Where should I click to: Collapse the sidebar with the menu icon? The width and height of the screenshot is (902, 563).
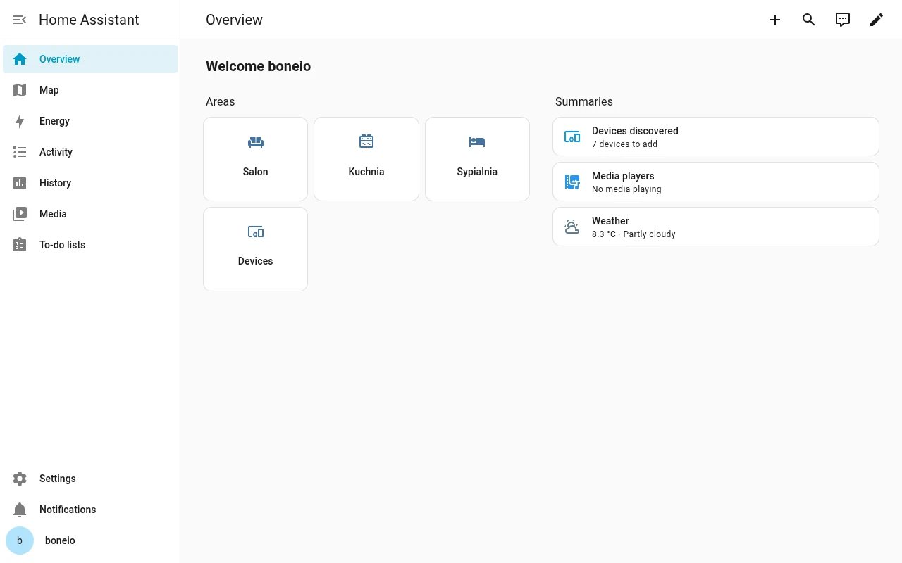pos(20,20)
